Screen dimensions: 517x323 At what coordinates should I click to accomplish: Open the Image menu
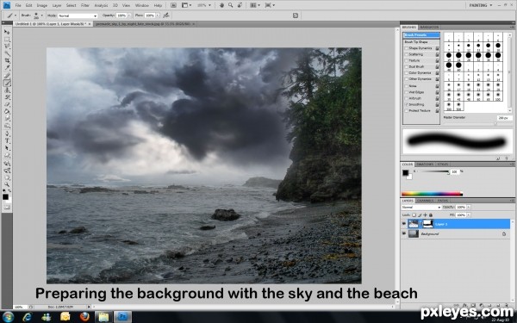[42, 6]
